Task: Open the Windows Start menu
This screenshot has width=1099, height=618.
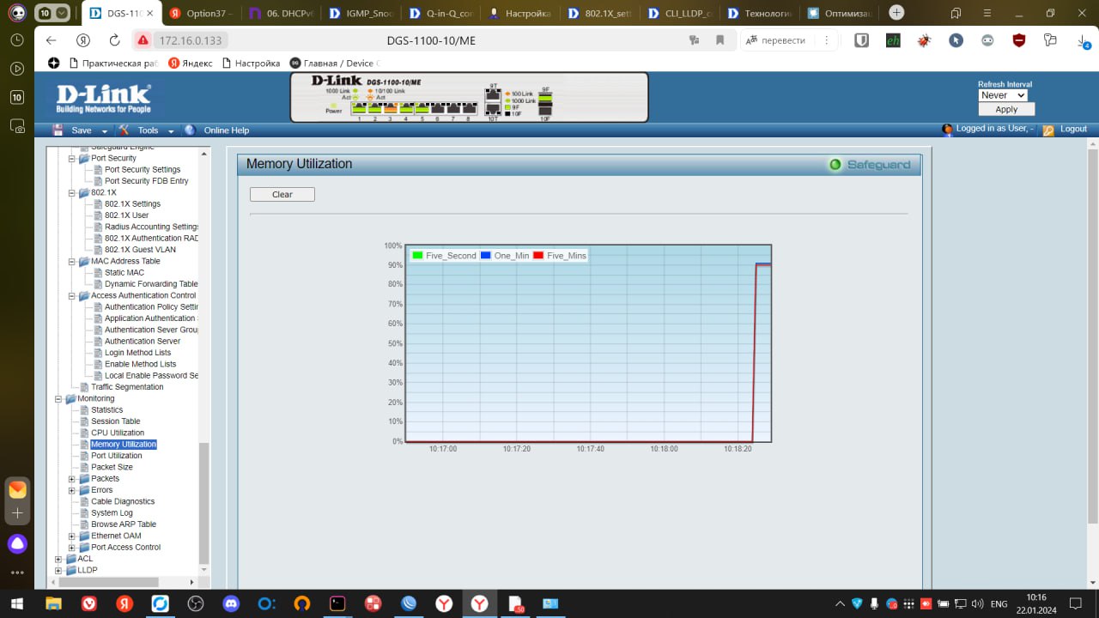Action: (17, 603)
